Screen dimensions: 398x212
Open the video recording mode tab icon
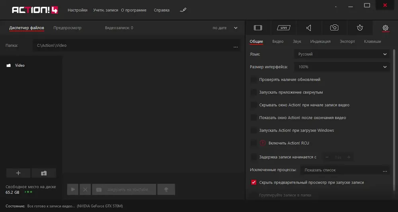coord(258,28)
